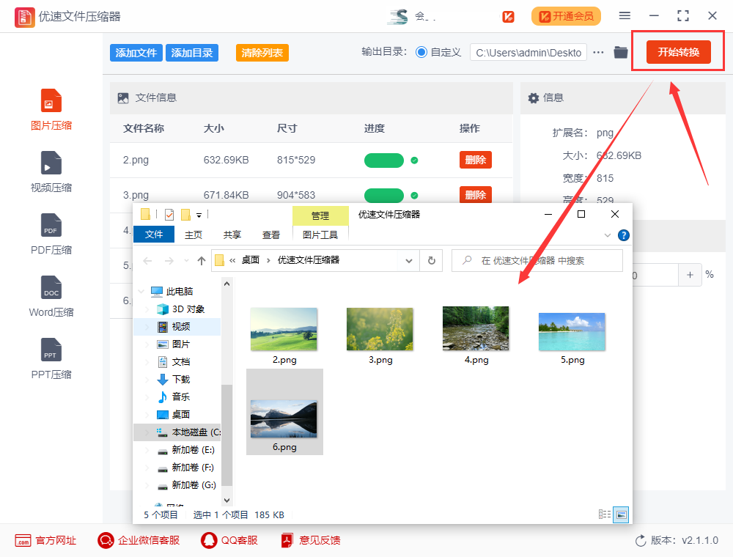The image size is (733, 557).
Task: Expand the 本地磁盘 (C:) tree node
Action: point(147,432)
